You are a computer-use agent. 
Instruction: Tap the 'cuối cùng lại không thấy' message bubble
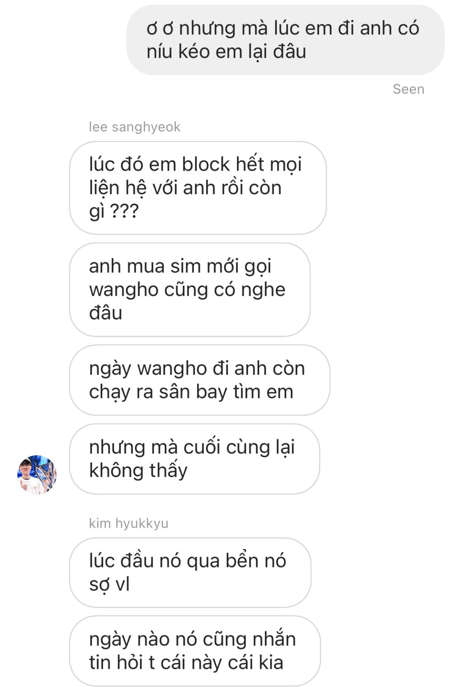coord(194,459)
